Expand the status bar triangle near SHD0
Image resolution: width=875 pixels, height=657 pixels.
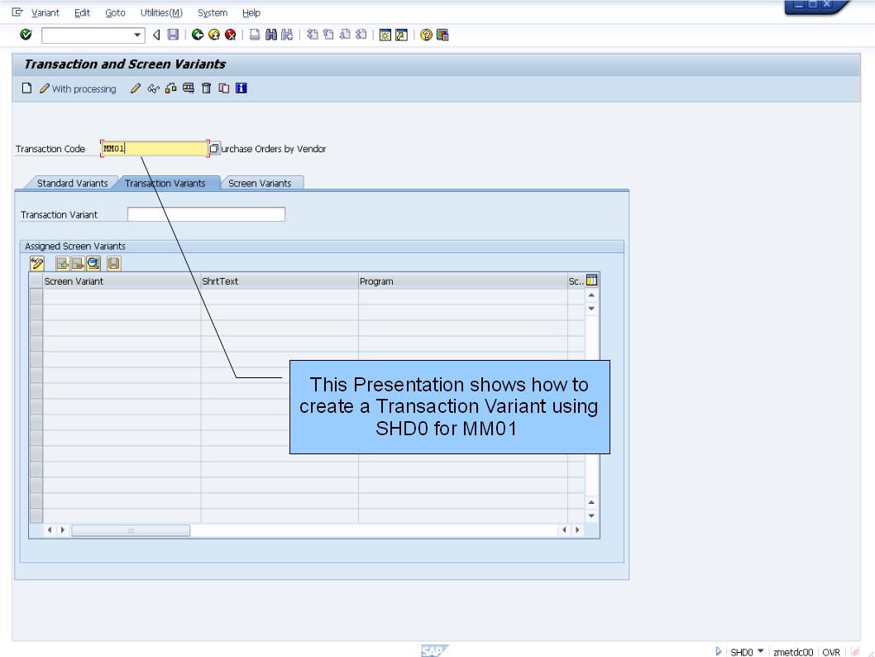click(719, 651)
